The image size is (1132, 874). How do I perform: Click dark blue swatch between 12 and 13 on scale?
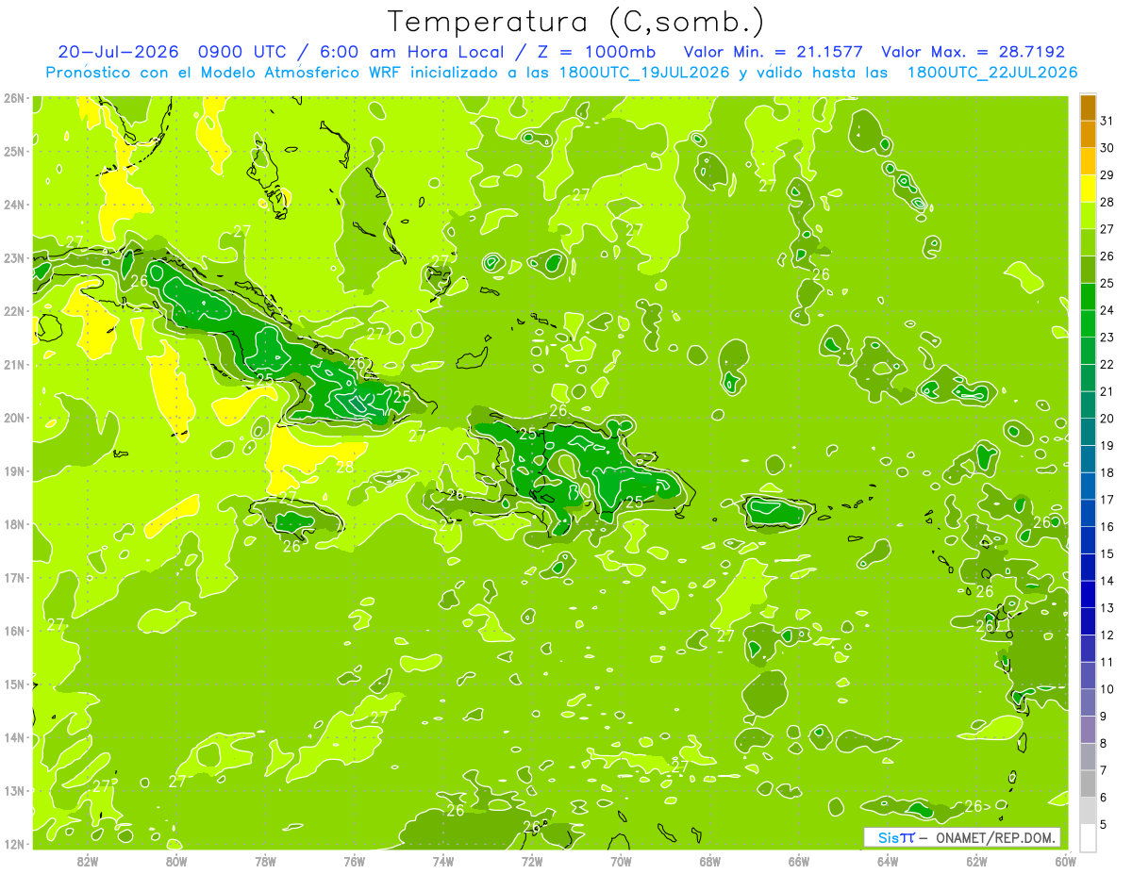1088,621
